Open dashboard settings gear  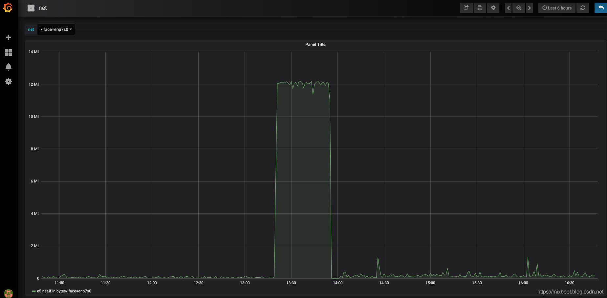click(x=493, y=8)
